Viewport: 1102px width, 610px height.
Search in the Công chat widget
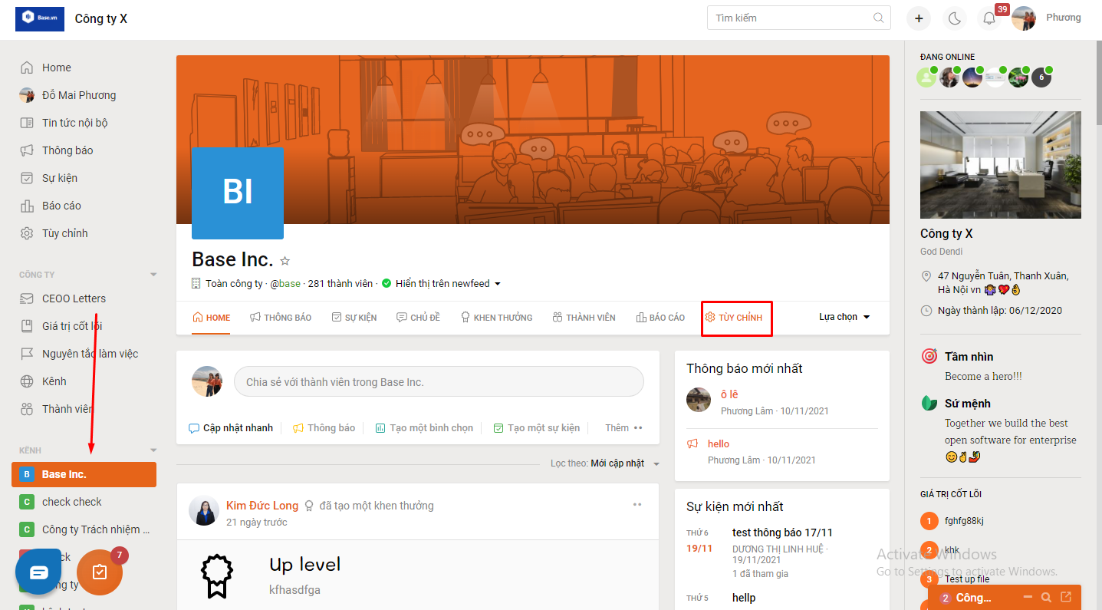[x=1046, y=597]
